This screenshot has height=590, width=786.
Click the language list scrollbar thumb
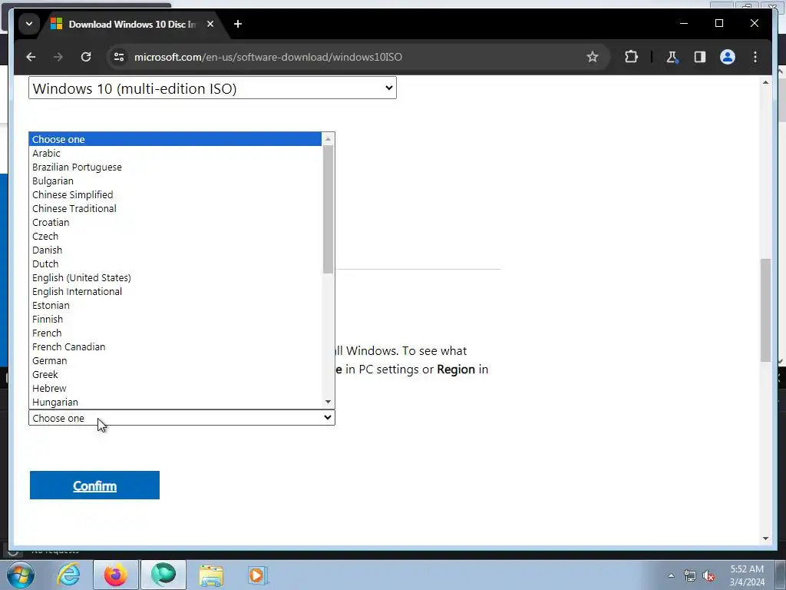point(328,209)
